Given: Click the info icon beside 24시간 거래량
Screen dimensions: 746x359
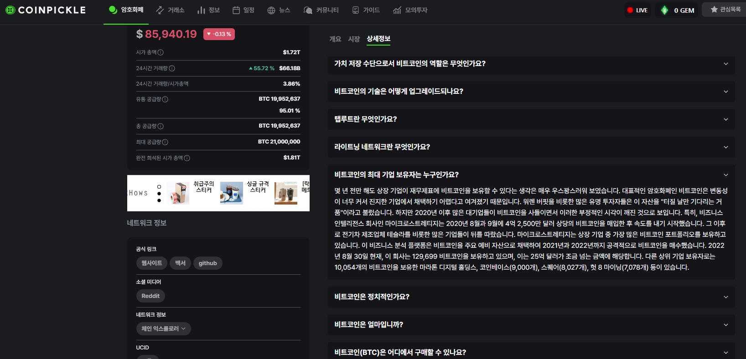Looking at the screenshot, I should [172, 68].
